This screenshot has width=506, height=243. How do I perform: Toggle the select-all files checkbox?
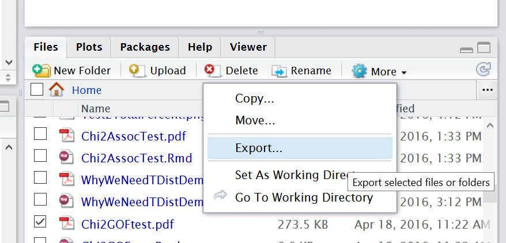tap(37, 89)
